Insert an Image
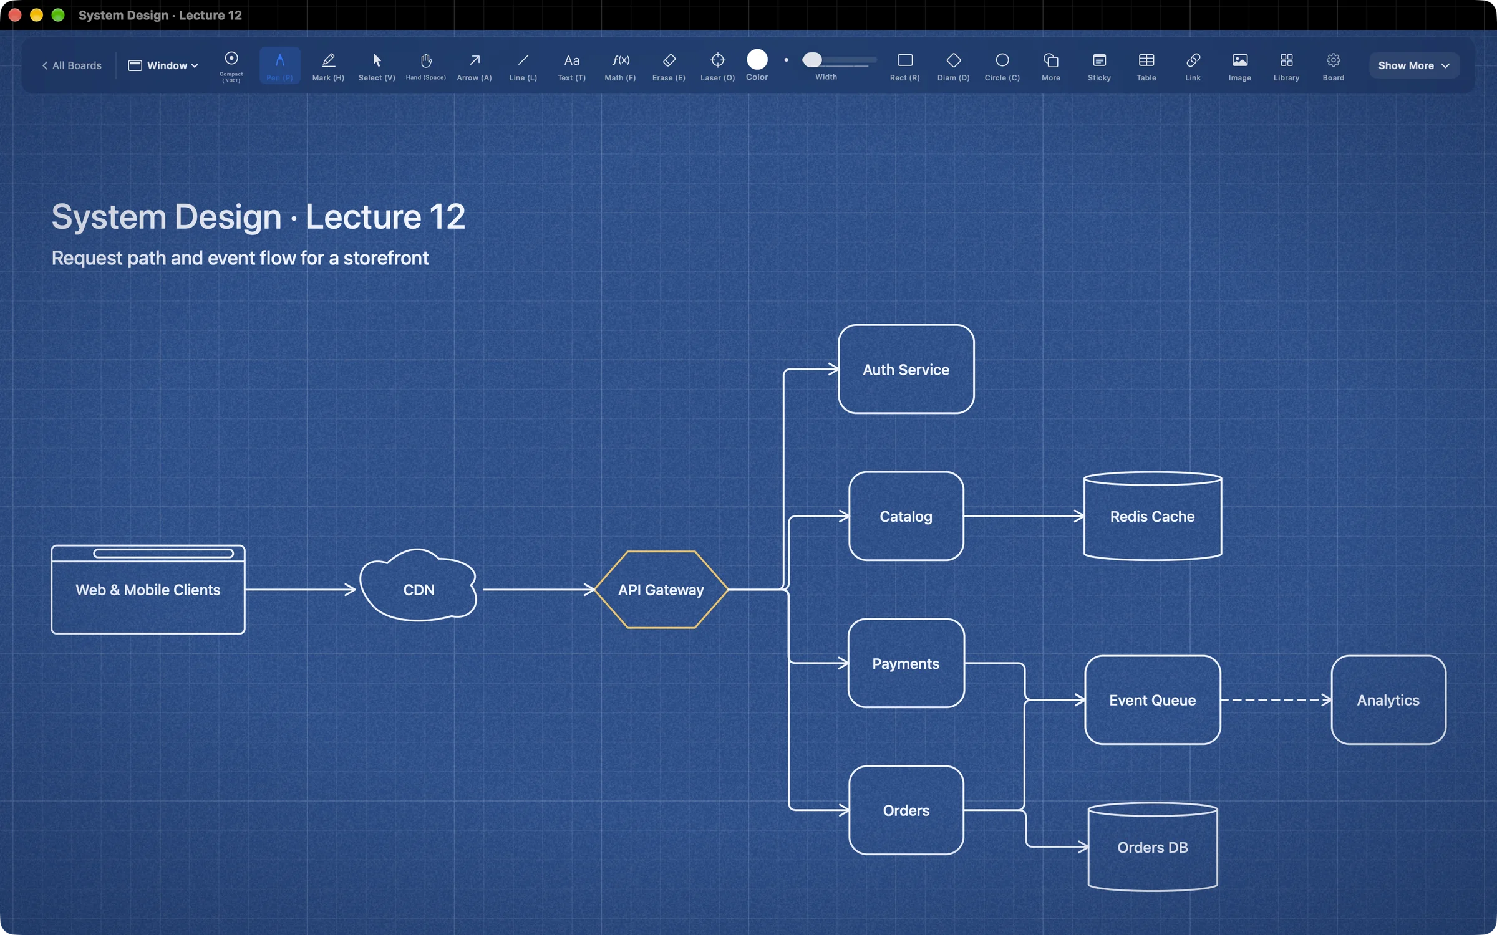The image size is (1497, 935). click(x=1239, y=65)
